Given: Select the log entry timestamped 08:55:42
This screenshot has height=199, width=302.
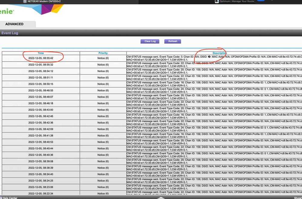Looking at the screenshot, I should pyautogui.click(x=41, y=58).
